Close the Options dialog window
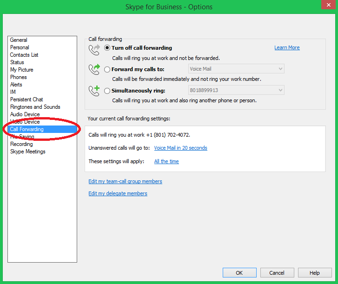Viewport: 338px width, 284px height. pos(329,5)
